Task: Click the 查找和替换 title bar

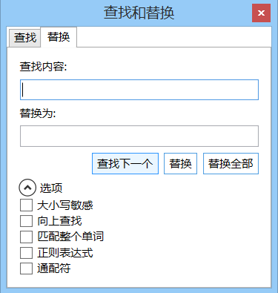Action: point(139,13)
